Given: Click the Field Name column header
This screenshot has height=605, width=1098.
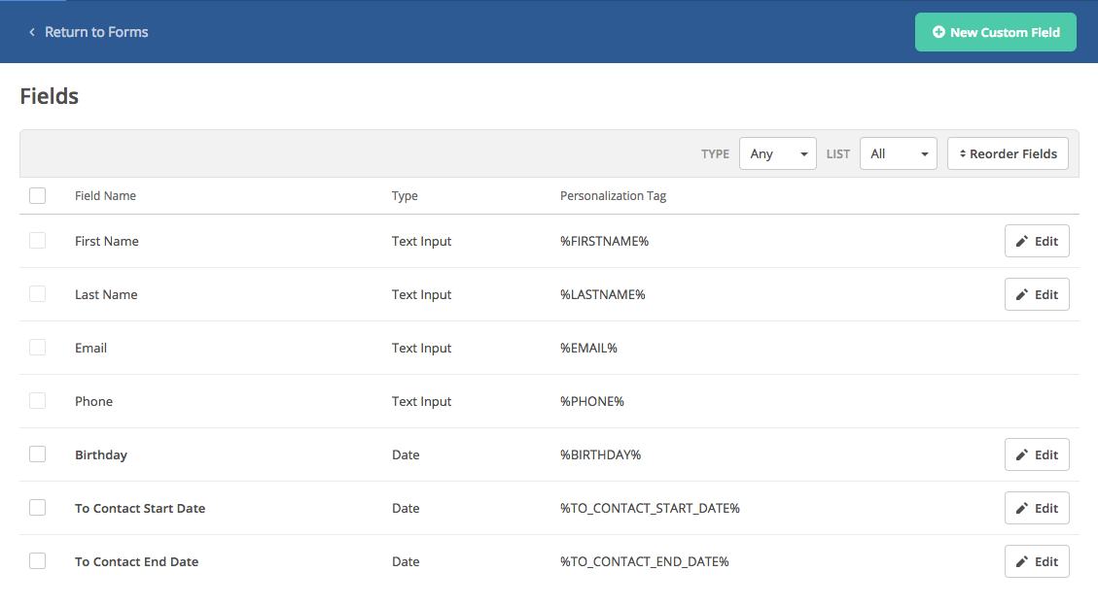Looking at the screenshot, I should tap(105, 196).
